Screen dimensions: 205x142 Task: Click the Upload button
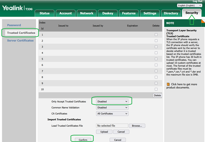coord(104,132)
